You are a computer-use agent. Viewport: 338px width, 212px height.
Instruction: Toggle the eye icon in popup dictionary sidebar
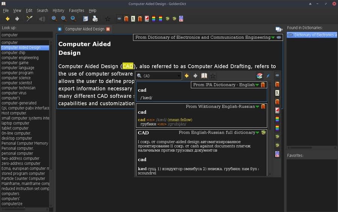[x=277, y=75]
